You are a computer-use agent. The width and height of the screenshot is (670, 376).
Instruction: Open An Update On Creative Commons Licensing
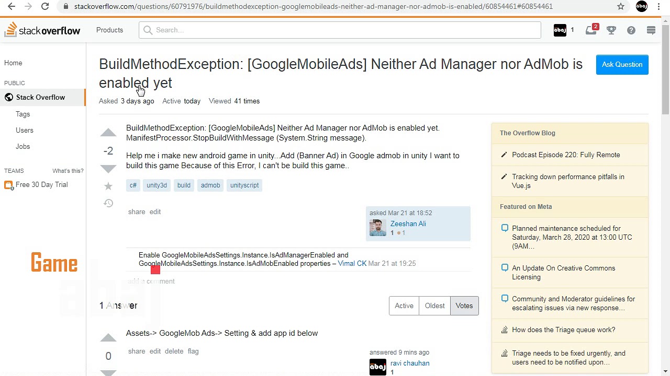pyautogui.click(x=564, y=272)
